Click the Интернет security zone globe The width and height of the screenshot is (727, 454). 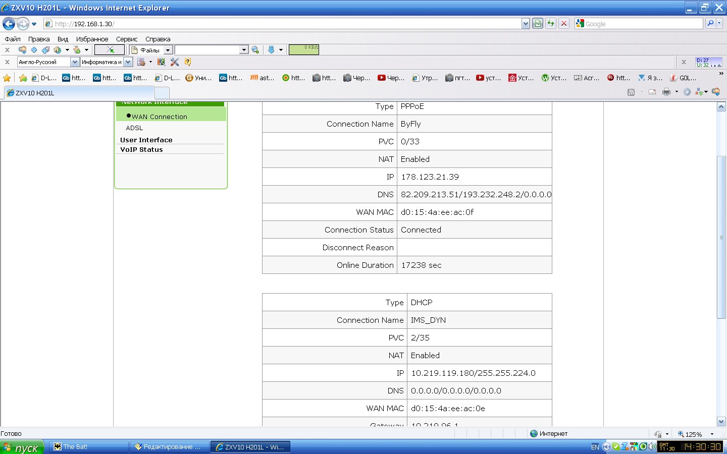point(534,433)
